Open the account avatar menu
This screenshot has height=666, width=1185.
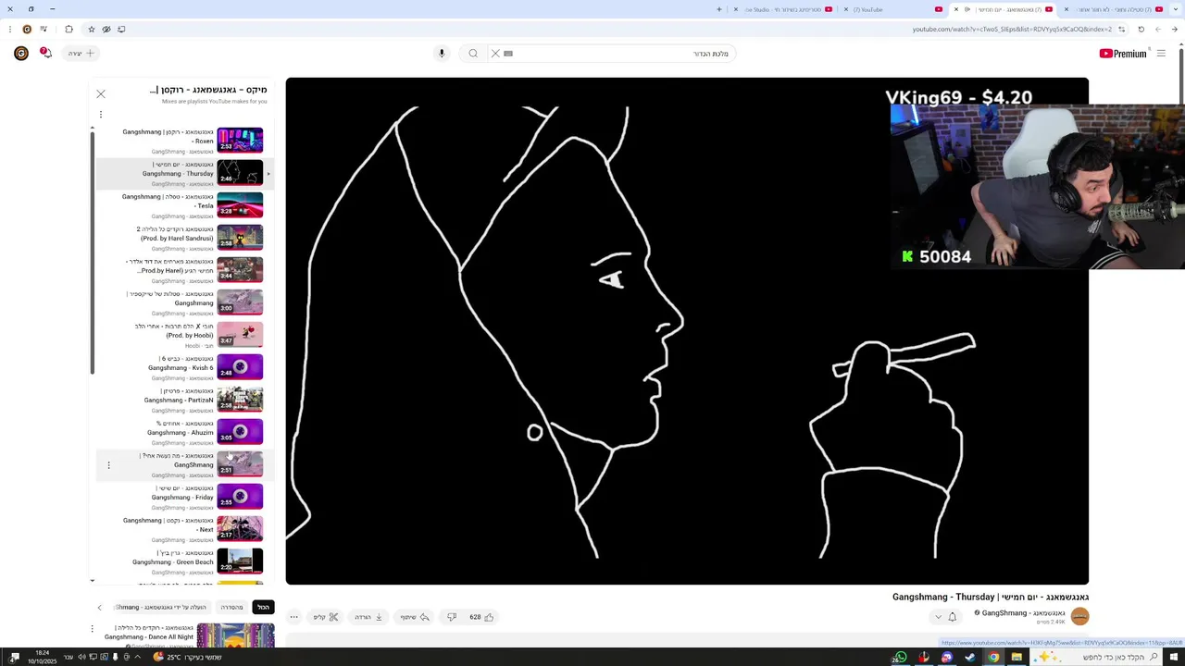tap(21, 54)
